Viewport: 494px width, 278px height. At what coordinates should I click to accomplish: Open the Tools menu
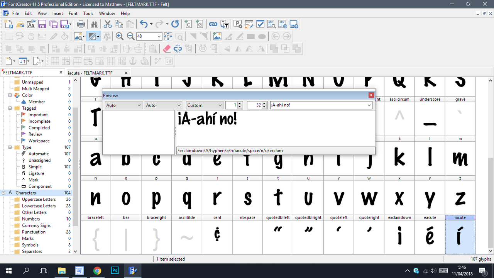click(88, 13)
